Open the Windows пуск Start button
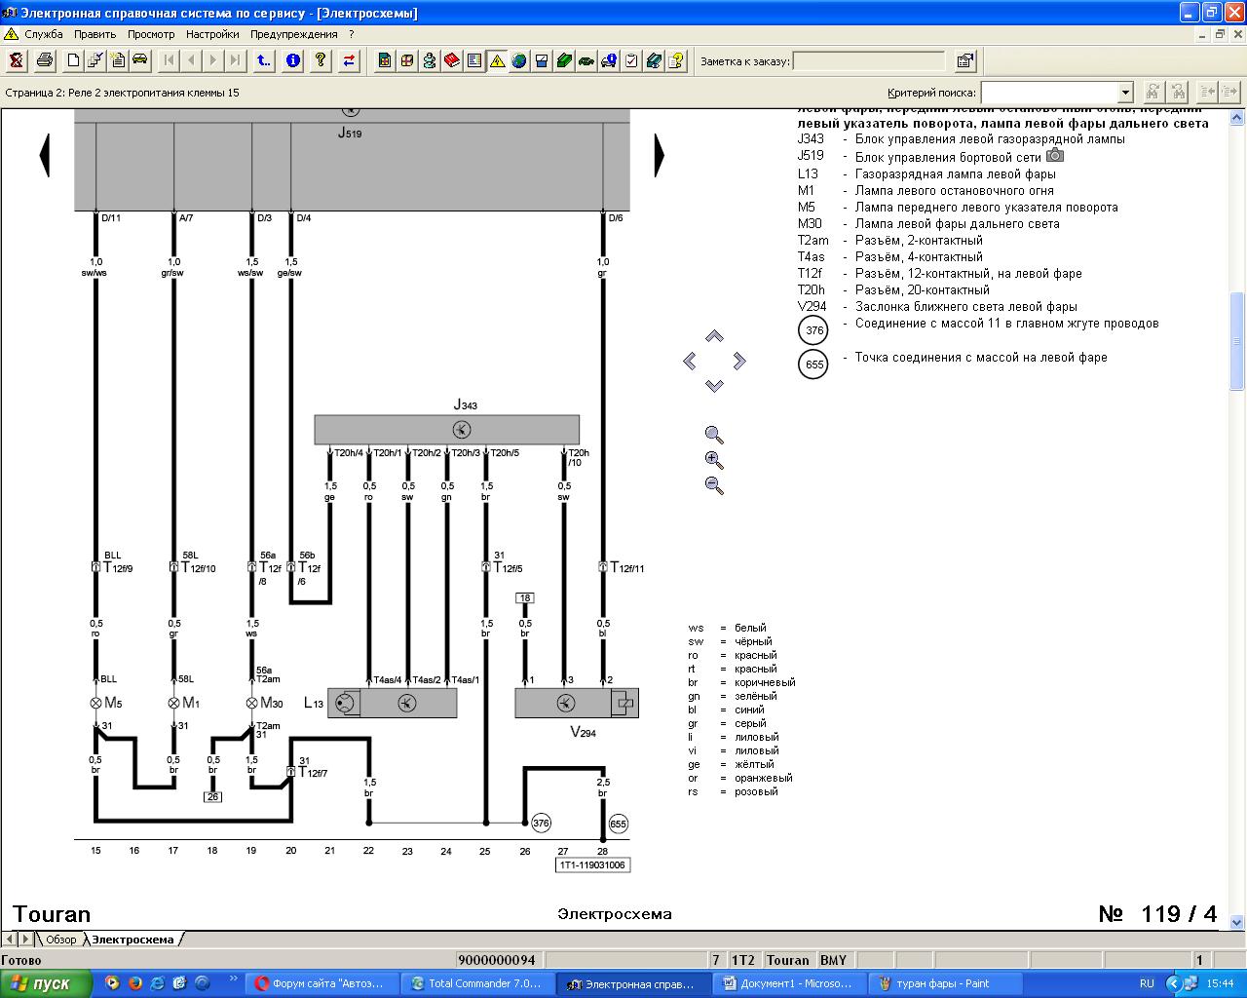Image resolution: width=1247 pixels, height=998 pixels. 46,983
